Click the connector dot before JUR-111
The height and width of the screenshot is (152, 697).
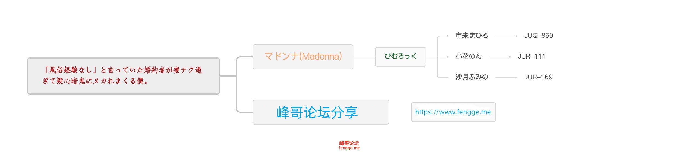[510, 57]
